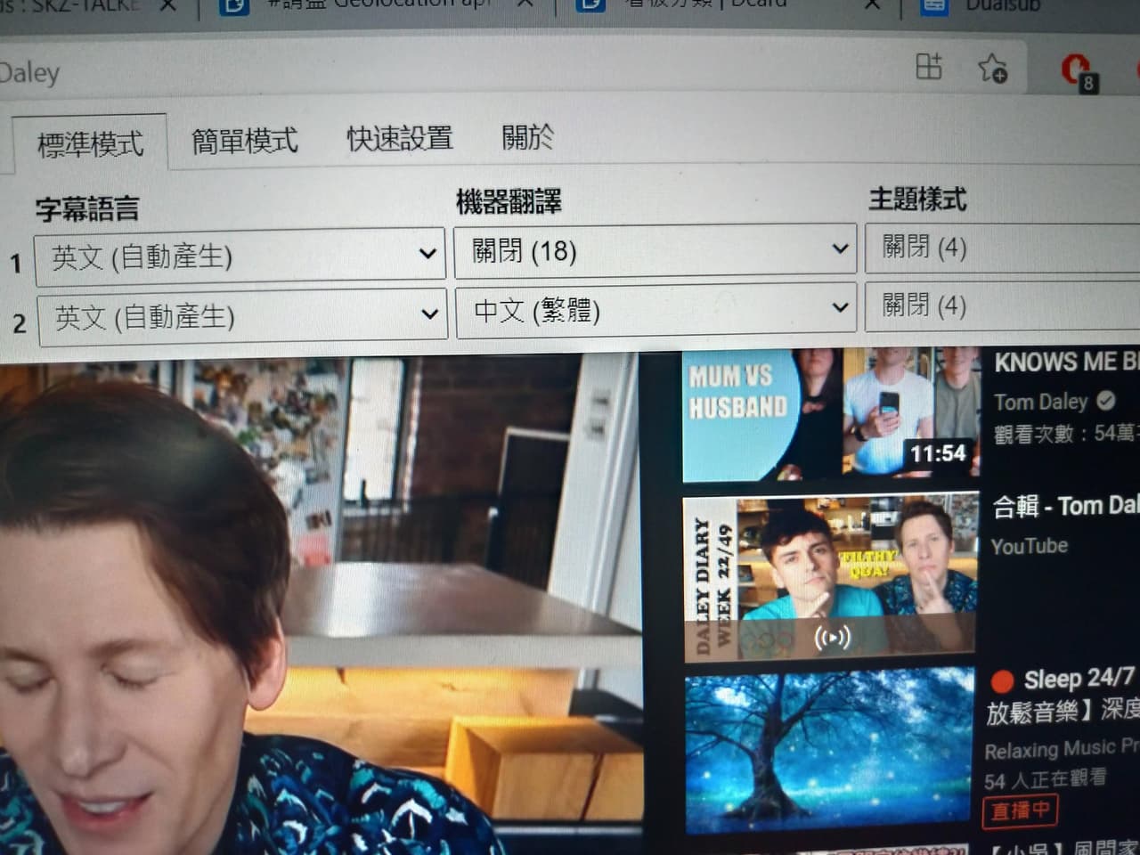Screen dimensions: 1140x855
Task: Click the Daley text in address bar
Action: (29, 72)
